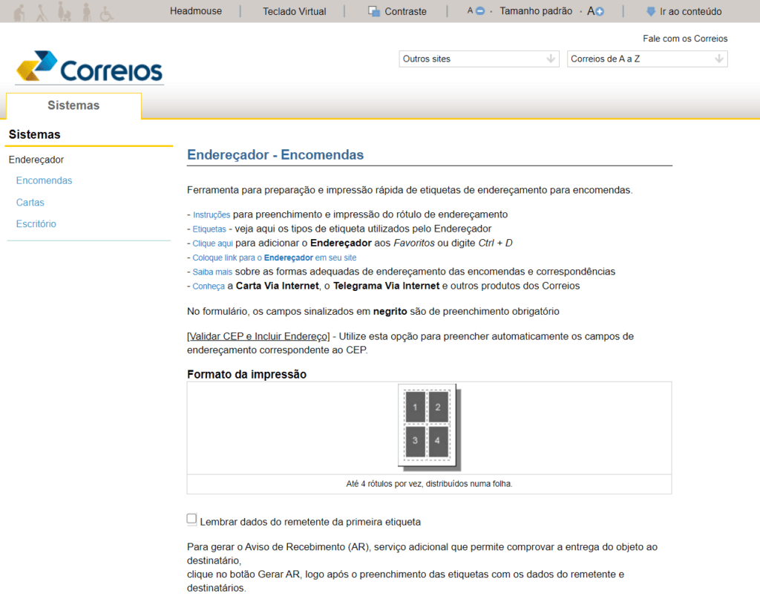The height and width of the screenshot is (602, 760).
Task: Select the A+ increase font size icon
Action: [594, 10]
